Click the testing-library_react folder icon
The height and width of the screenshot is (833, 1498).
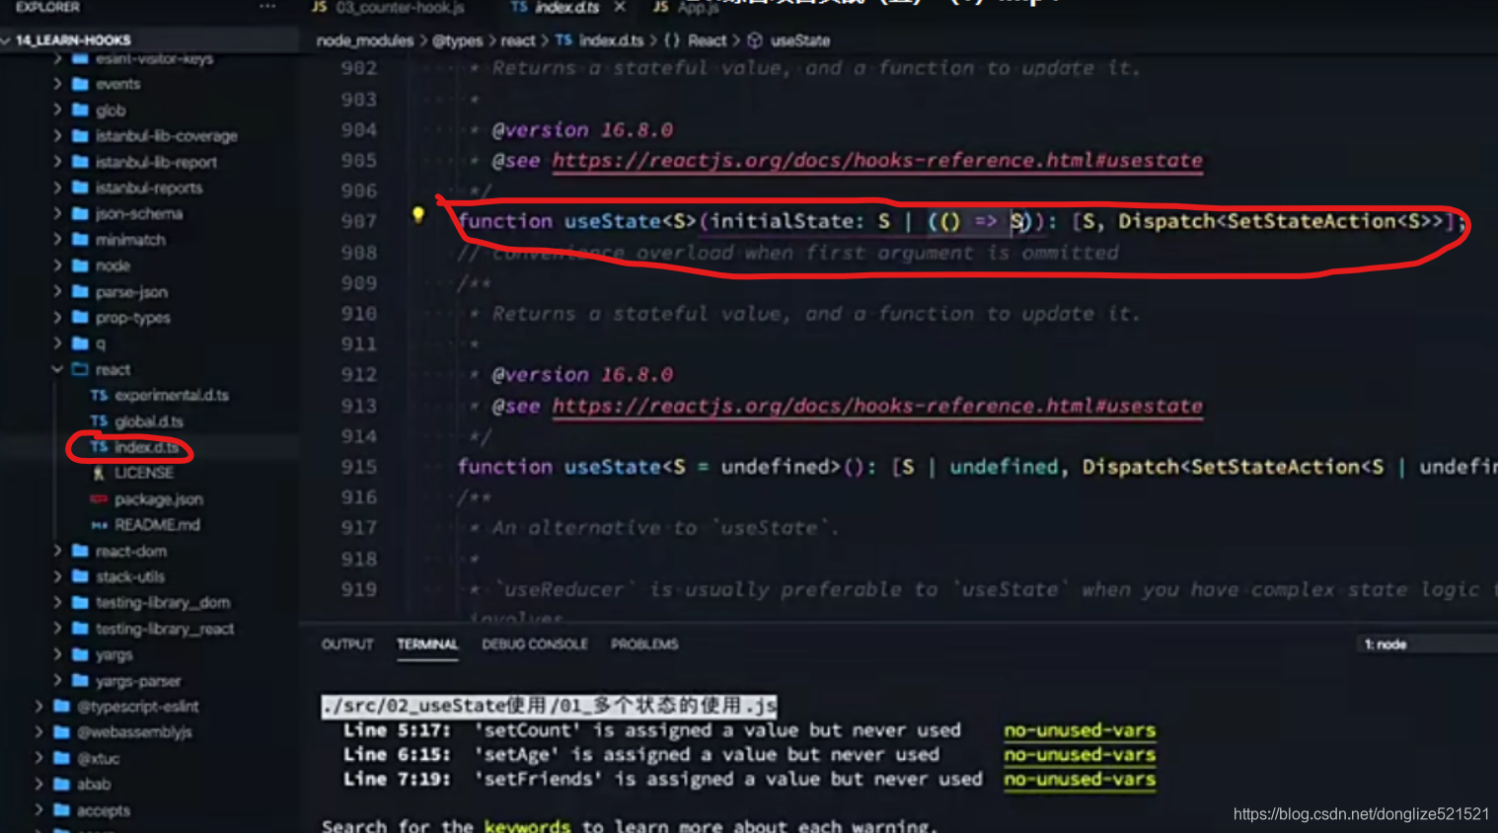tap(80, 629)
